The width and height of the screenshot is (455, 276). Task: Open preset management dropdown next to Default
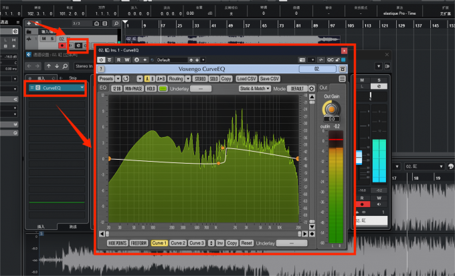(x=203, y=60)
